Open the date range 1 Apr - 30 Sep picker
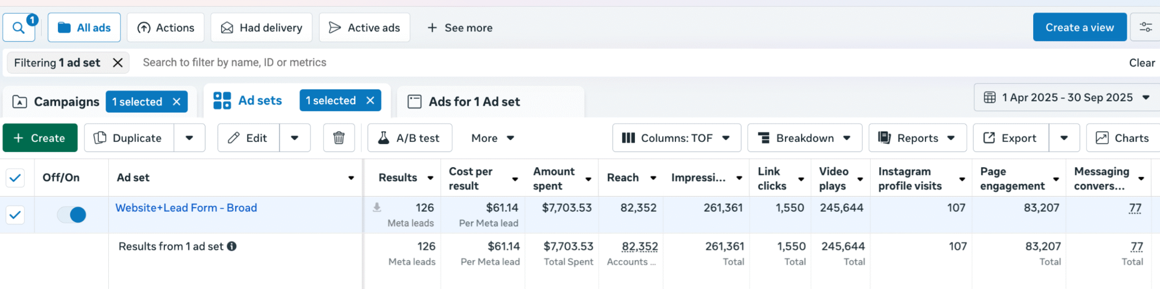The image size is (1160, 289). click(x=1066, y=98)
